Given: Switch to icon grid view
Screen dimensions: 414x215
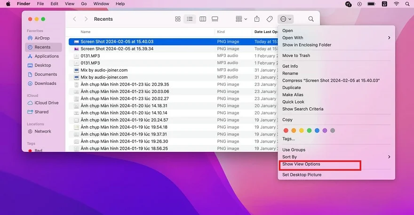Looking at the screenshot, I should [x=178, y=19].
